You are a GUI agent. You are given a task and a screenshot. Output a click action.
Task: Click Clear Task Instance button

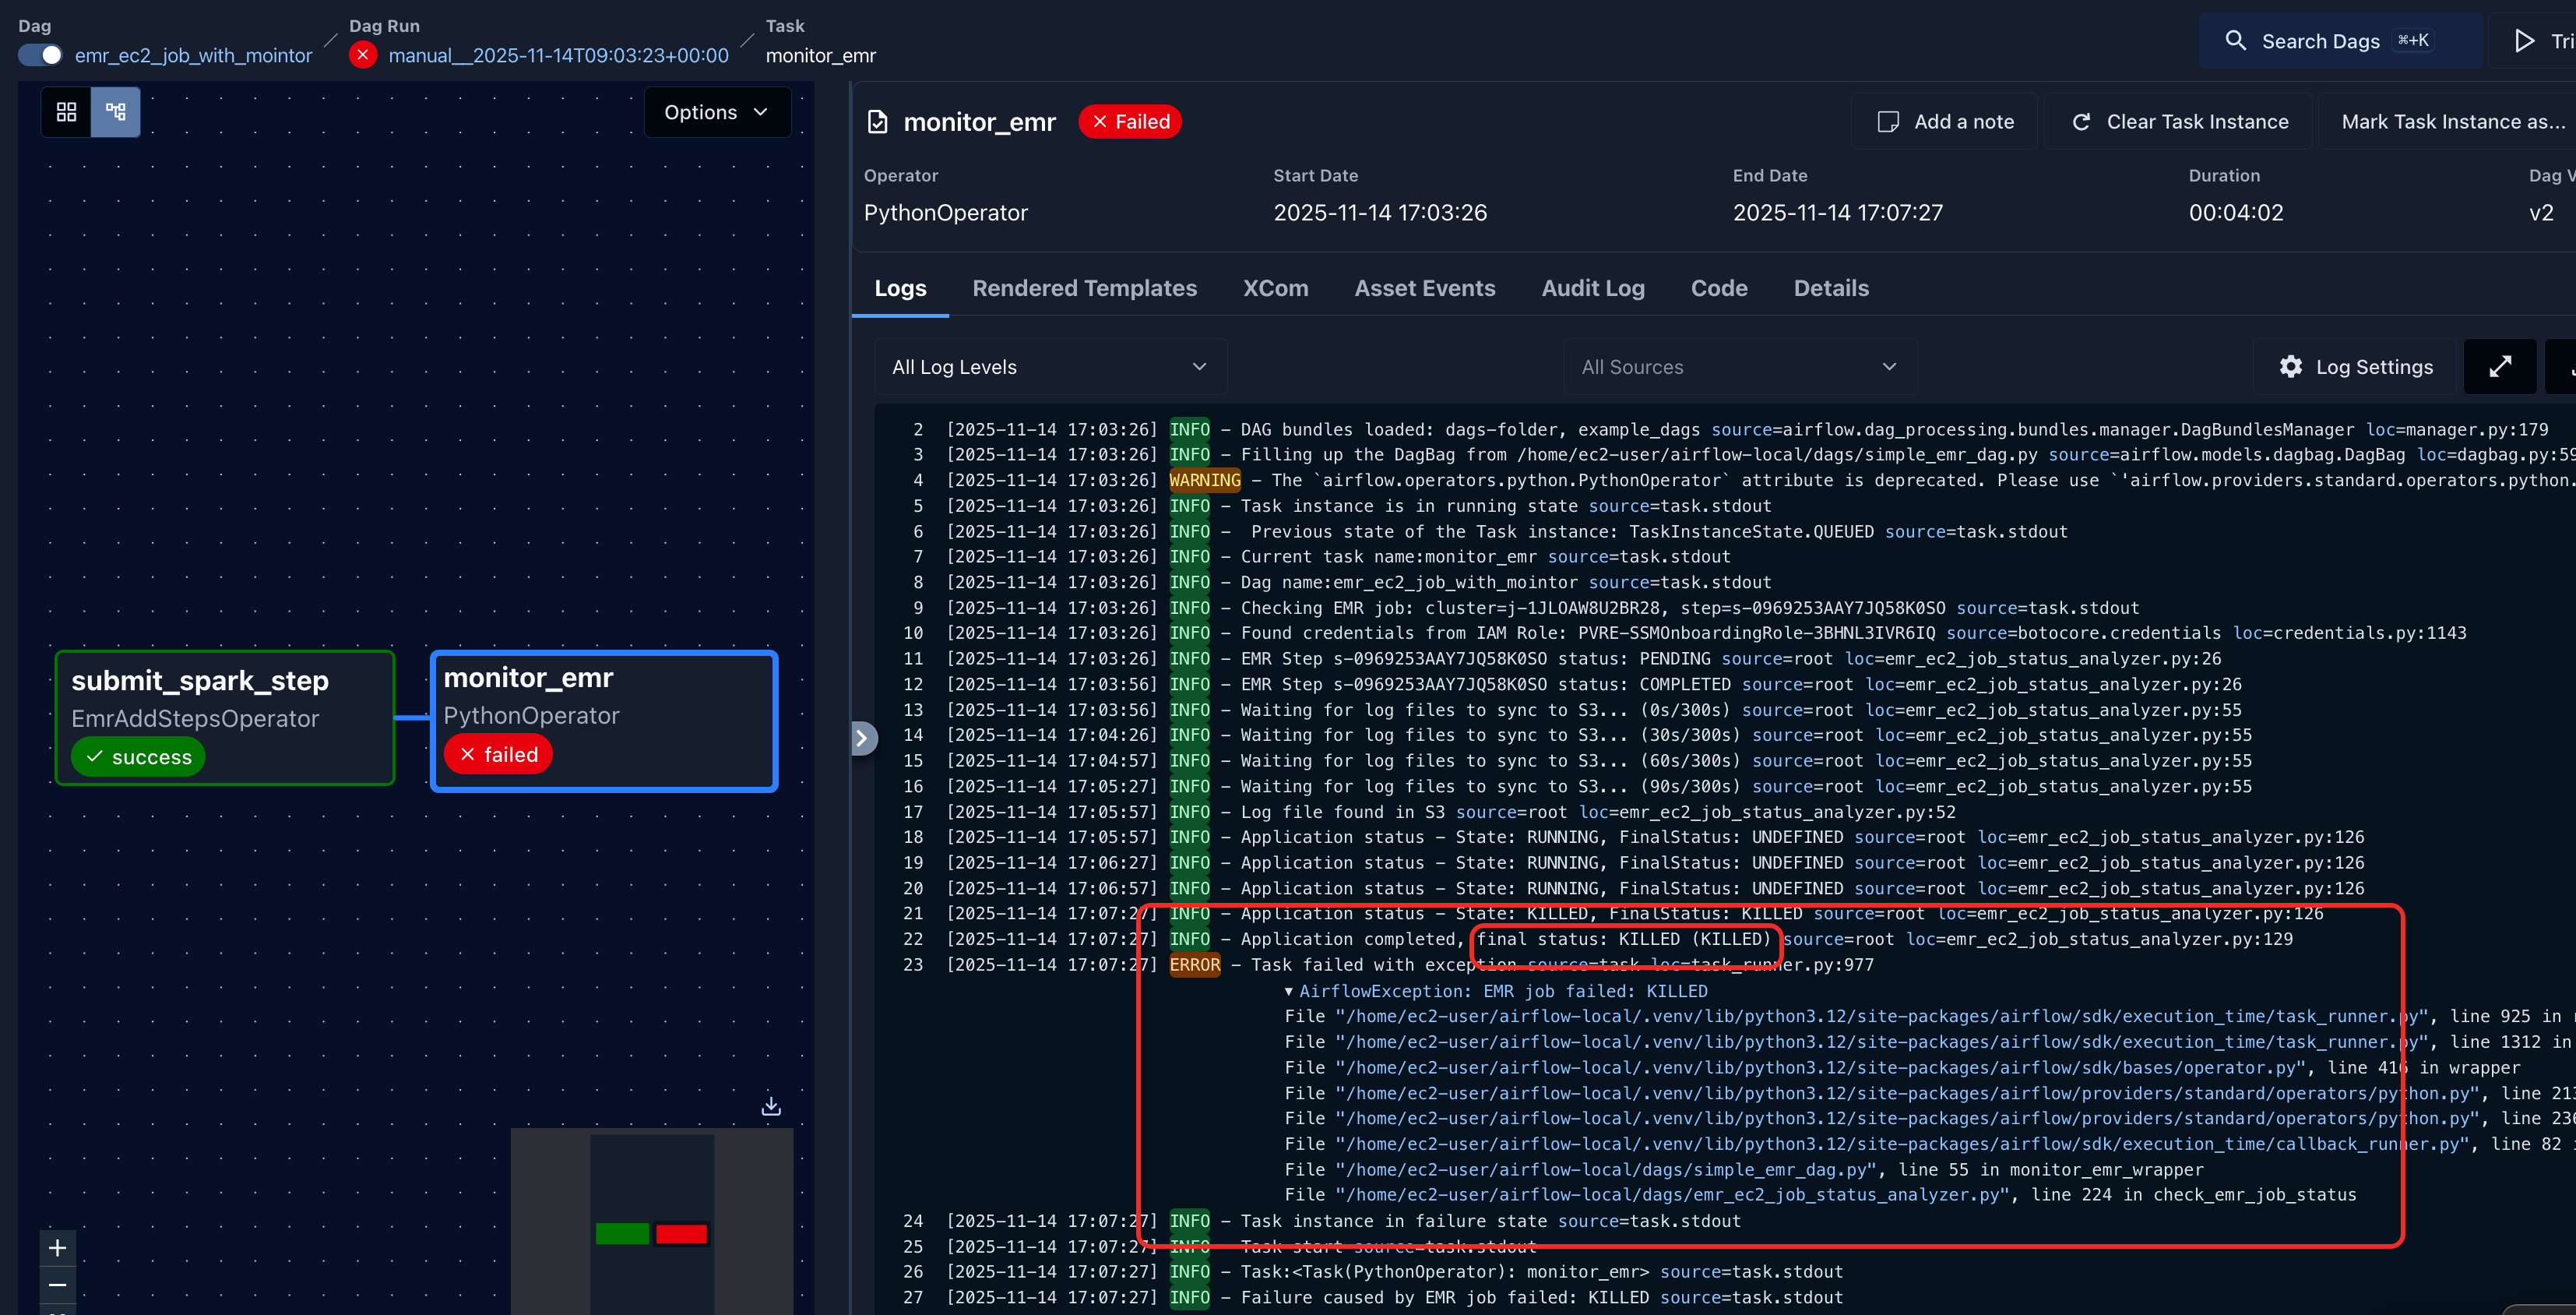[x=2181, y=122]
